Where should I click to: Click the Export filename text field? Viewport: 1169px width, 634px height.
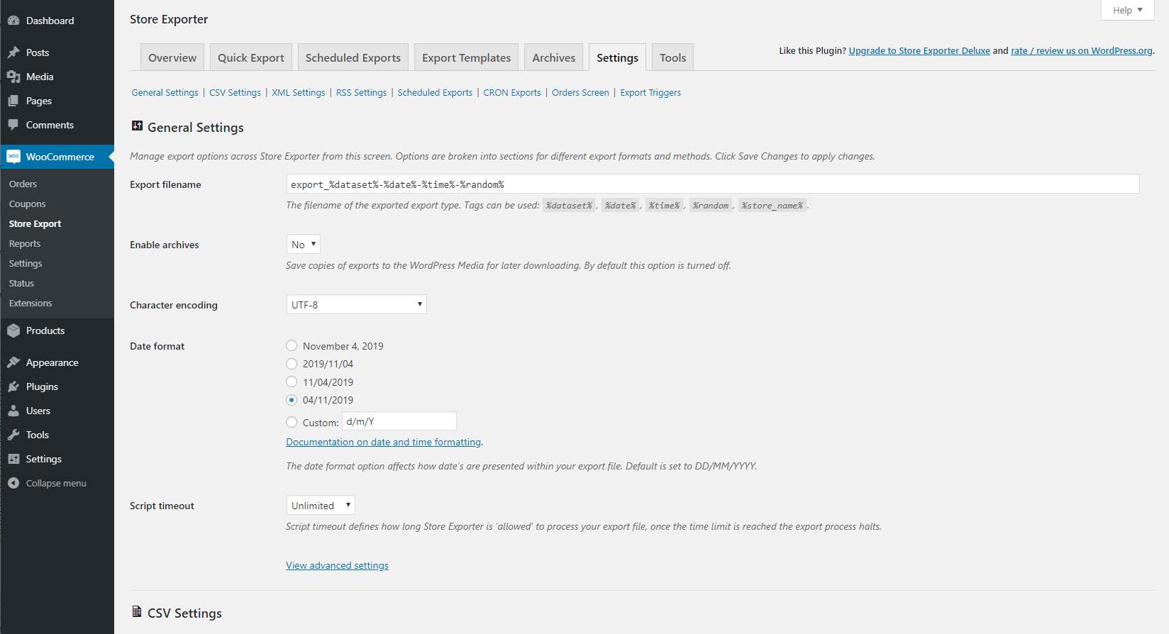pos(712,184)
